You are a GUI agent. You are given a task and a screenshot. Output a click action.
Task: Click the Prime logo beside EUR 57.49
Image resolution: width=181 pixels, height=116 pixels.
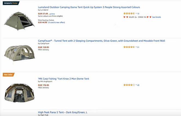51,13
